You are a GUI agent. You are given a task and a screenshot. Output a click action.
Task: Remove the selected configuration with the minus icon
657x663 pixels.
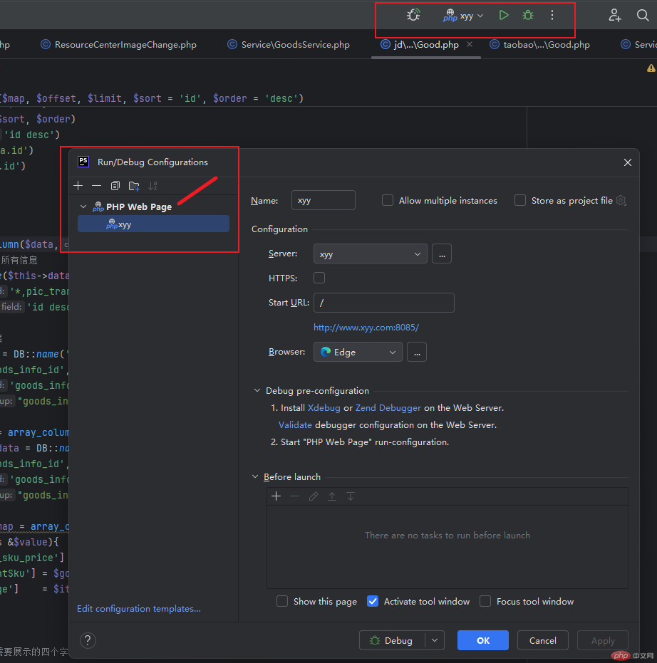pyautogui.click(x=96, y=186)
